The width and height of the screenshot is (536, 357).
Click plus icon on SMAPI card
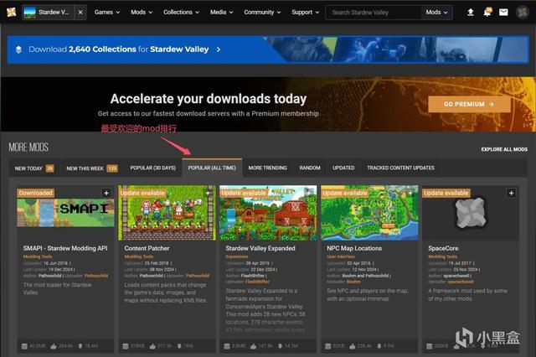(x=106, y=194)
